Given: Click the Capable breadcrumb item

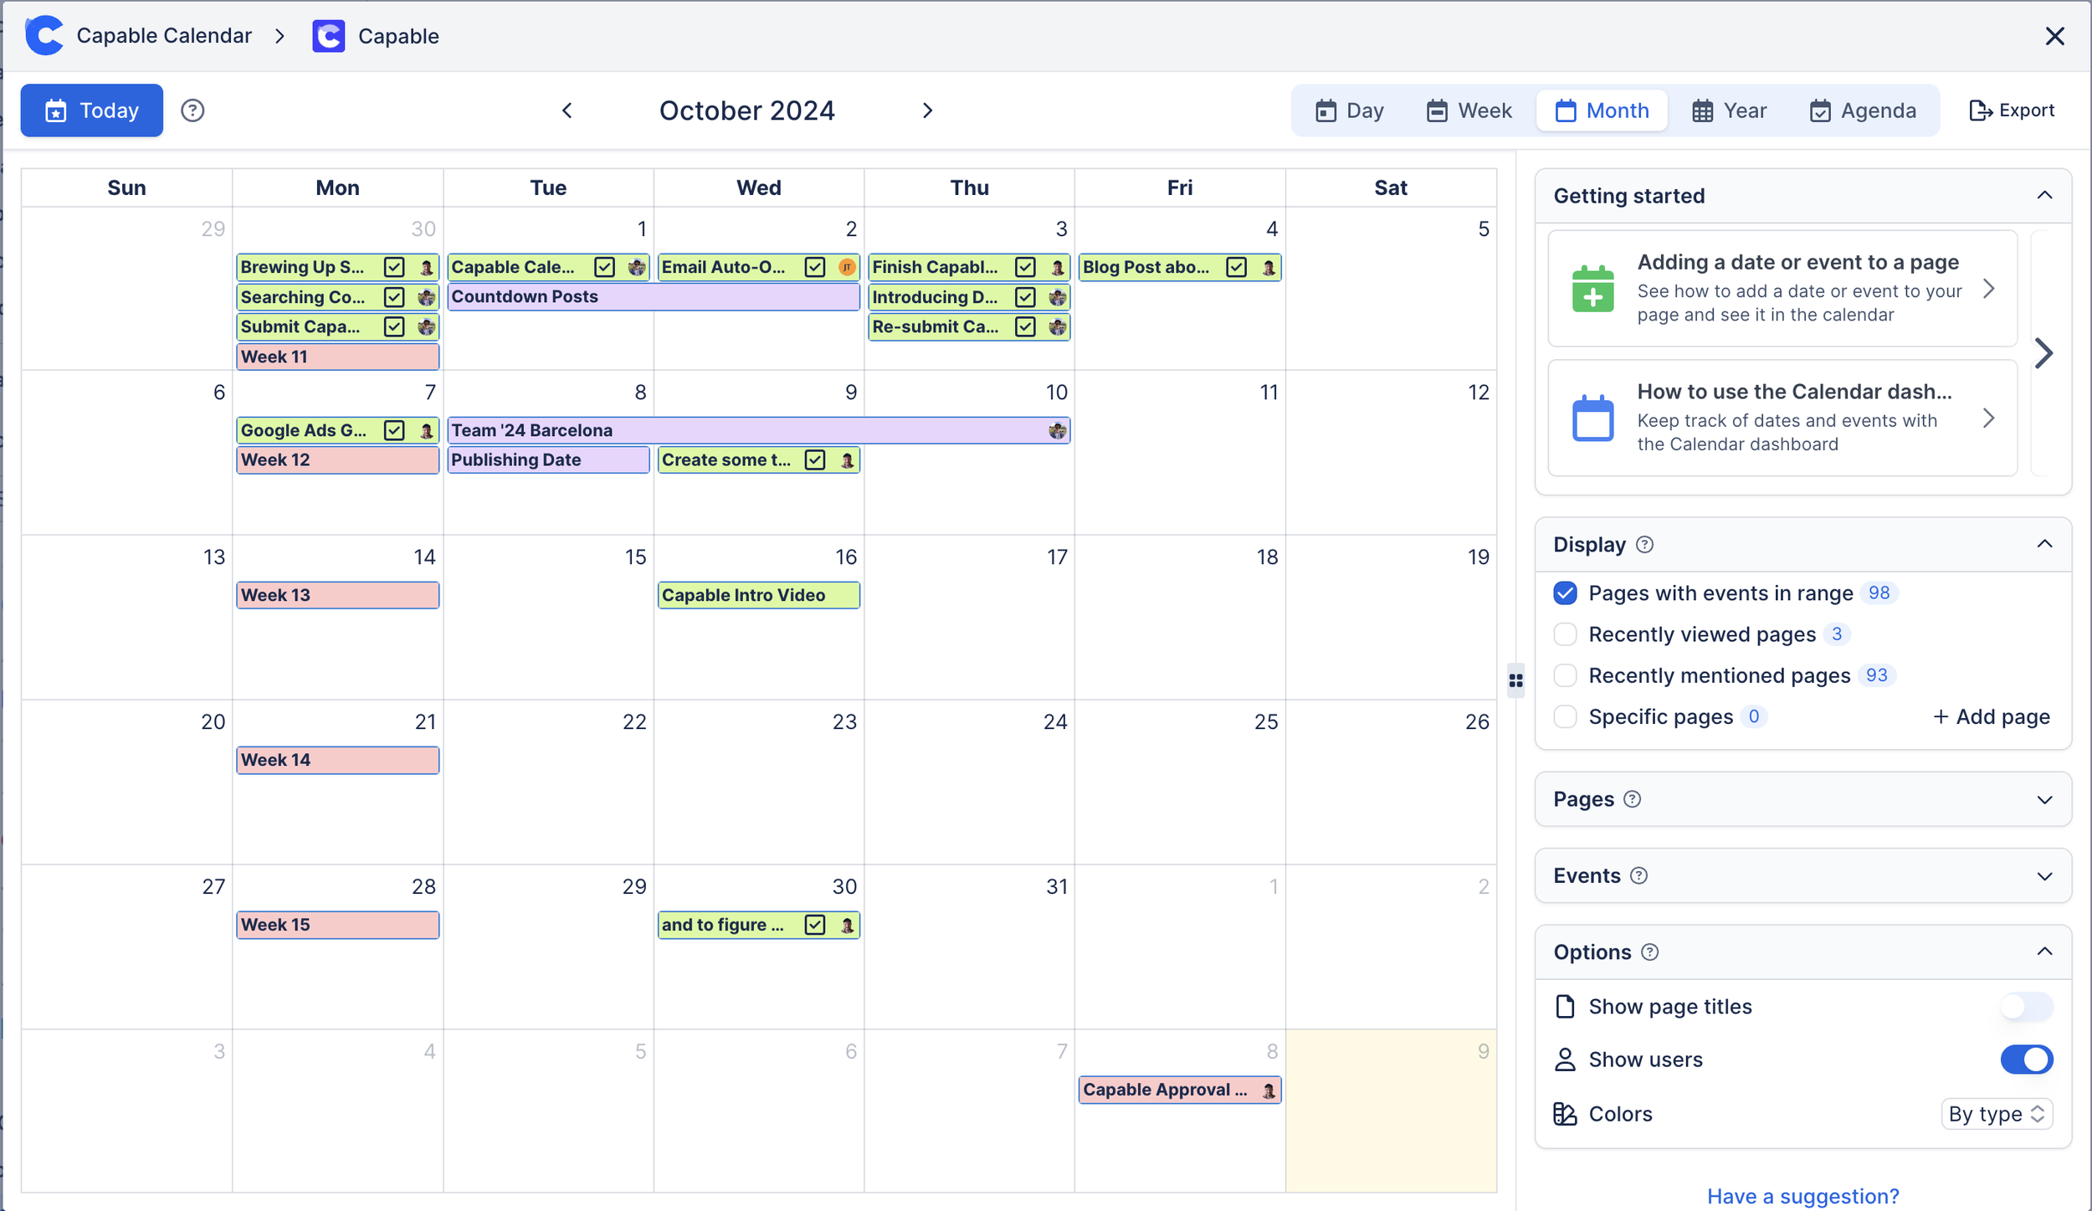Looking at the screenshot, I should point(376,36).
